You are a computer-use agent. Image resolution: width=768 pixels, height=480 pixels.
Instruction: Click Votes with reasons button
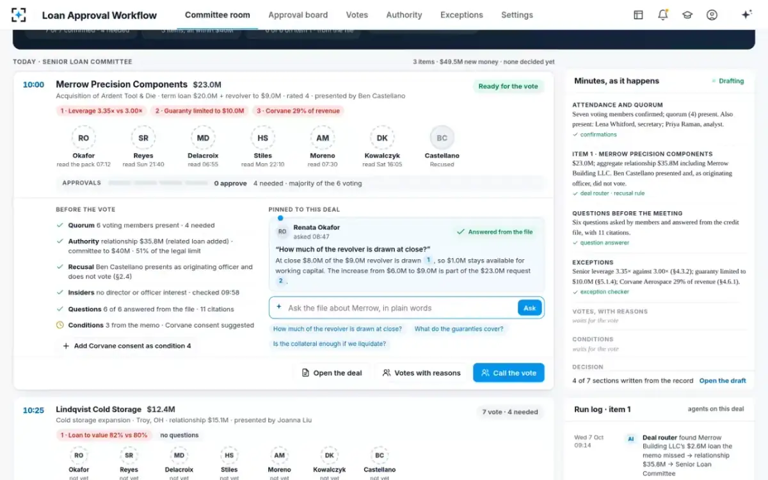pyautogui.click(x=422, y=373)
